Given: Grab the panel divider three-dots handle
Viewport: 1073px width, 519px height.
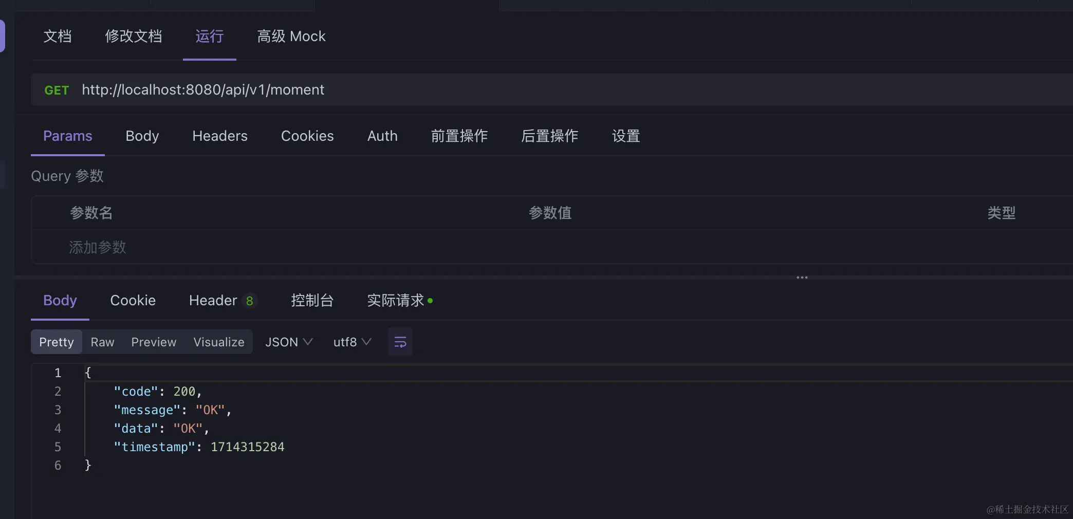Looking at the screenshot, I should pos(802,277).
